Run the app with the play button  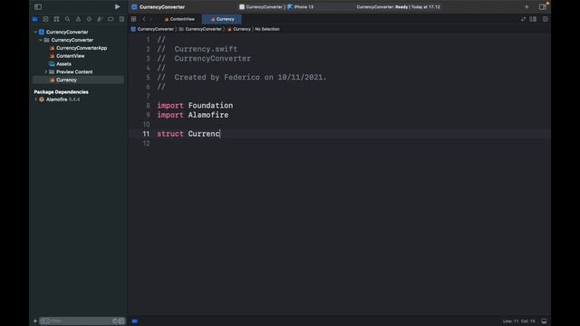pos(117,6)
